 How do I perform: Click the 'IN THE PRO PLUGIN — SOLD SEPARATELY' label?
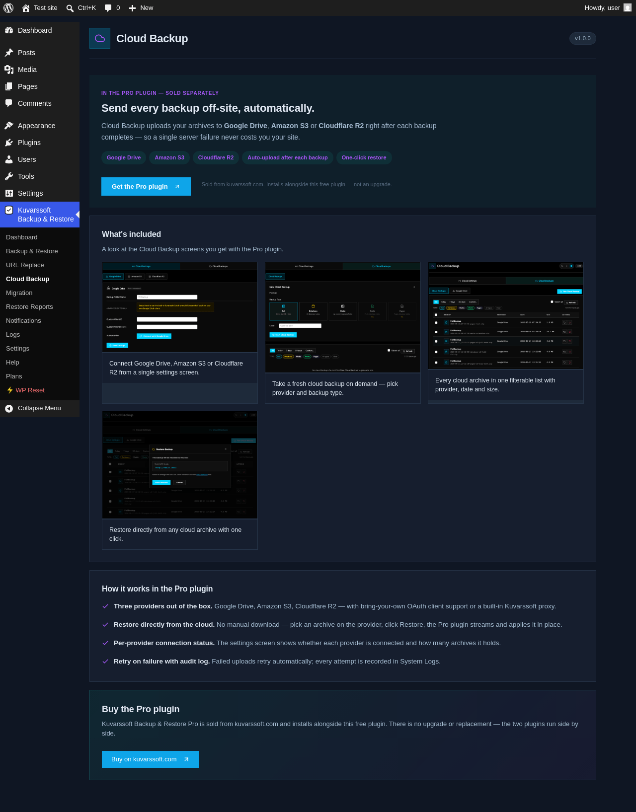coord(160,93)
